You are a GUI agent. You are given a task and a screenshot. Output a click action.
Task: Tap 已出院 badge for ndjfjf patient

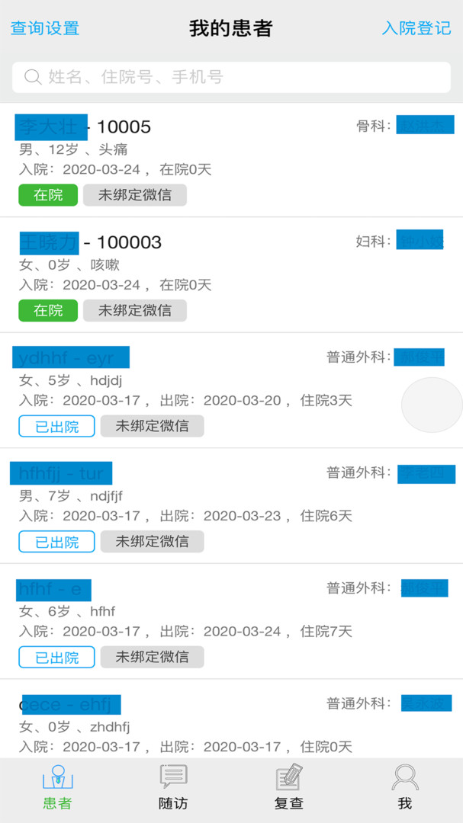[56, 542]
